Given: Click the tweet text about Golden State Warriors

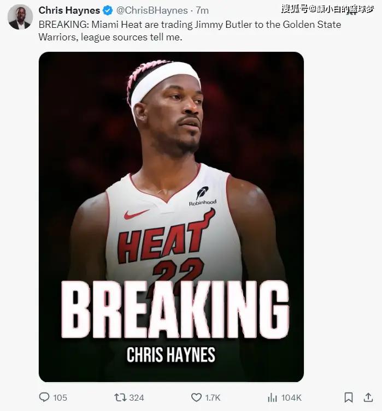Looking at the screenshot, I should point(190,31).
